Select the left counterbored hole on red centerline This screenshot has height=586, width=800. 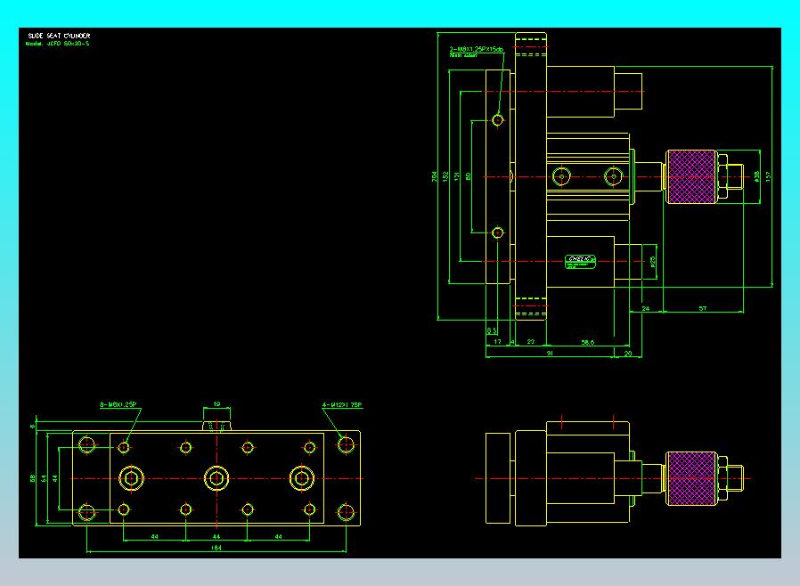tap(131, 478)
